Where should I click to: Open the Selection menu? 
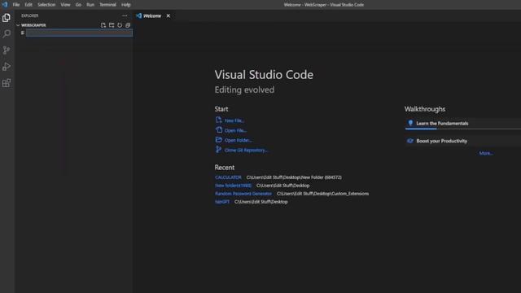tap(46, 5)
